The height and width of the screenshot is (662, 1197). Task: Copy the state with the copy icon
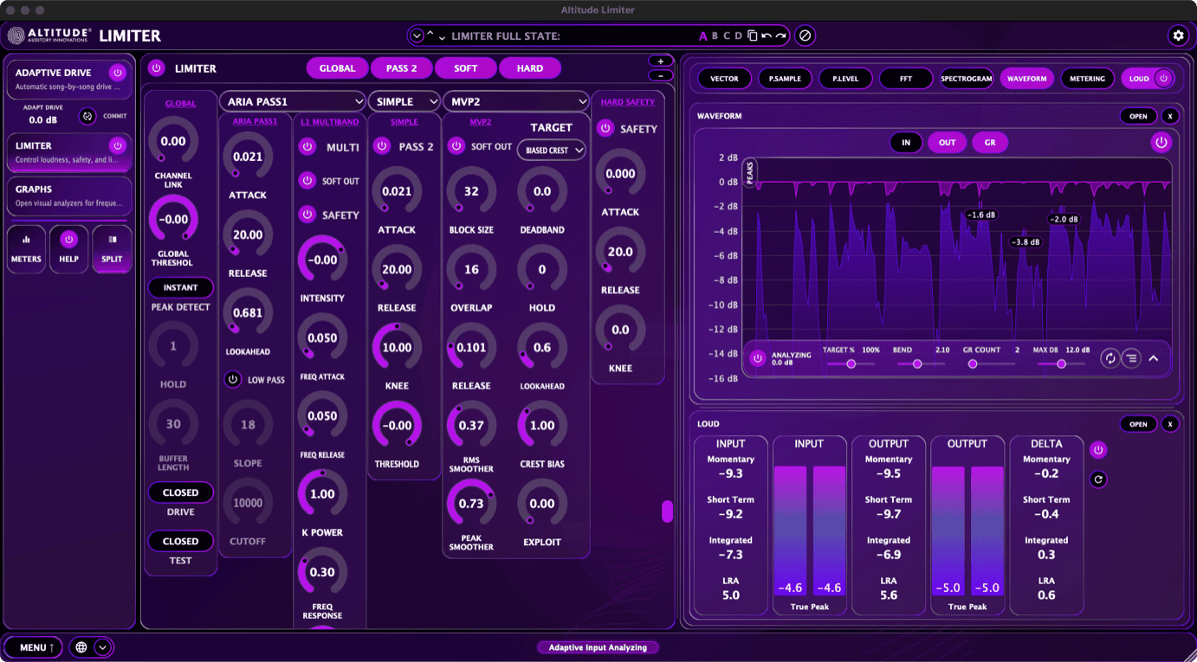[752, 35]
